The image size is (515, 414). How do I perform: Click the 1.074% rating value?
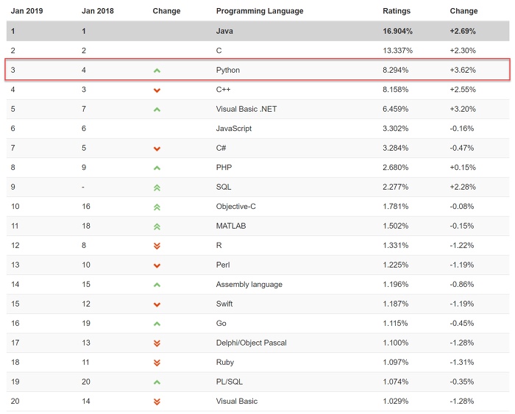coord(396,382)
